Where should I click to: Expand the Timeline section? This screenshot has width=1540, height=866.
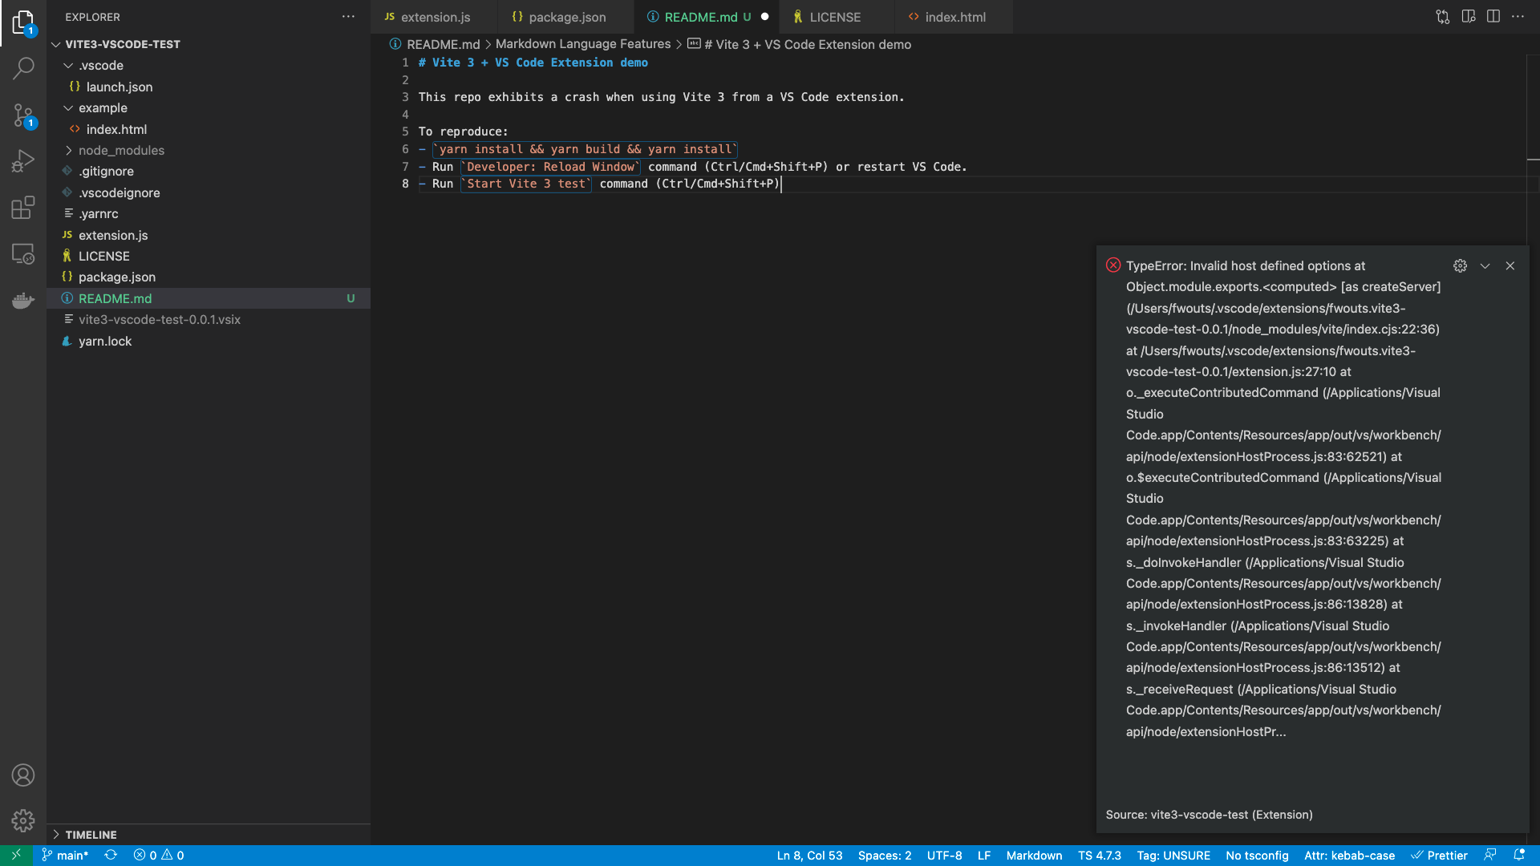point(91,835)
